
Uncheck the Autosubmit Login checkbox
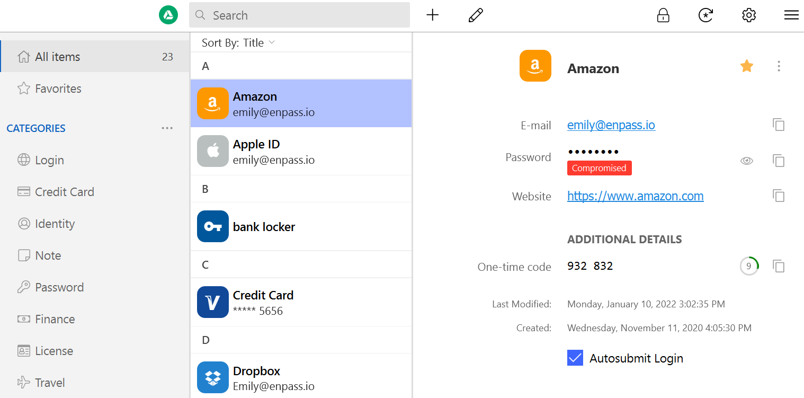coord(575,358)
